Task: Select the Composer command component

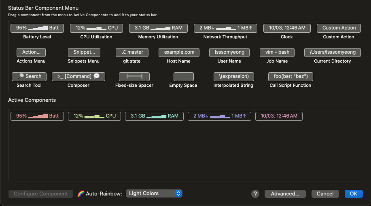Action: tap(78, 76)
